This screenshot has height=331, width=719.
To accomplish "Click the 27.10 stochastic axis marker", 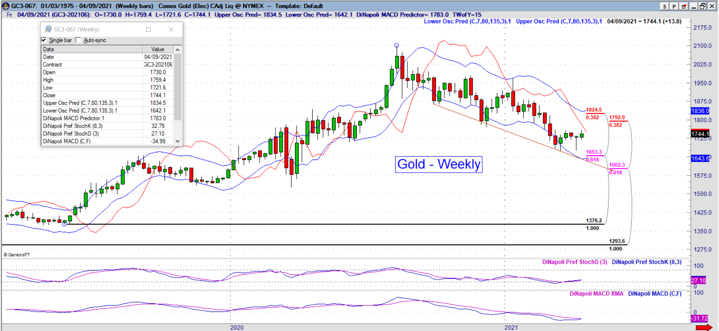I will [698, 280].
